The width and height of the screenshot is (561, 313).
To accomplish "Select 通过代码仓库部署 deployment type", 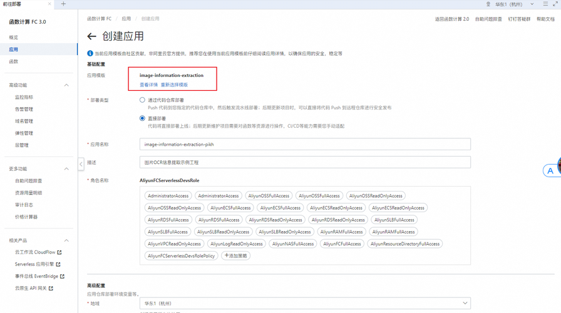I will click(x=142, y=100).
